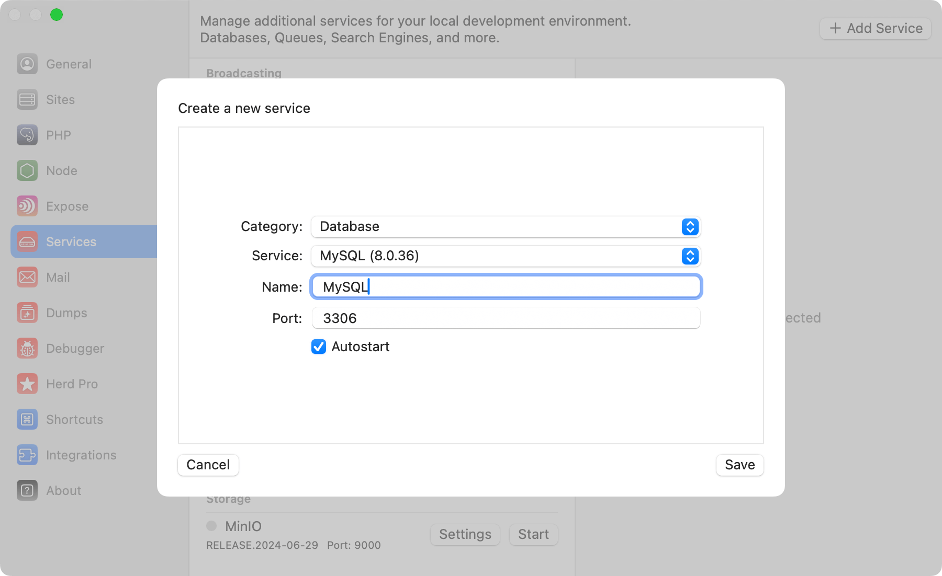
Task: Open the Service version dropdown
Action: [x=690, y=256]
